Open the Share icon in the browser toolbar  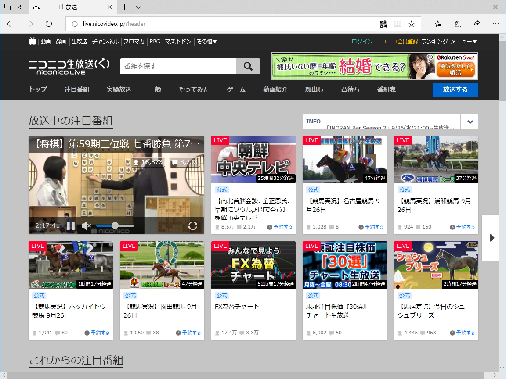[476, 24]
